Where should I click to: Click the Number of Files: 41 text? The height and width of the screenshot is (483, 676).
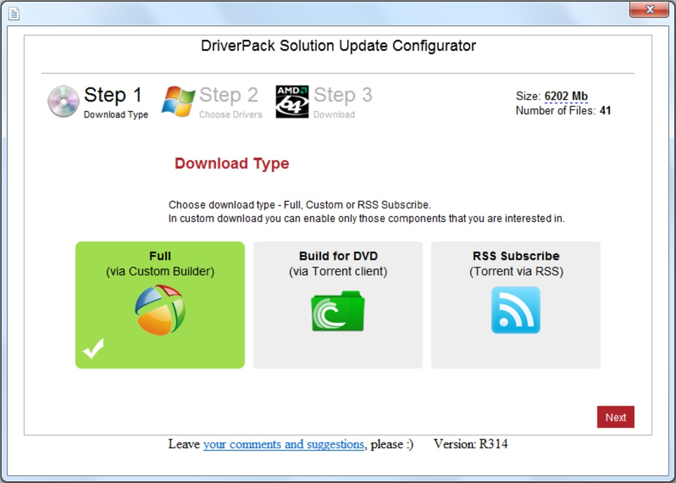pos(563,111)
